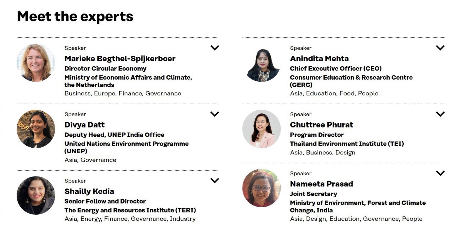The width and height of the screenshot is (458, 229).
Task: Click The Energy and Resources Institute (TERI) text
Action: tap(130, 210)
